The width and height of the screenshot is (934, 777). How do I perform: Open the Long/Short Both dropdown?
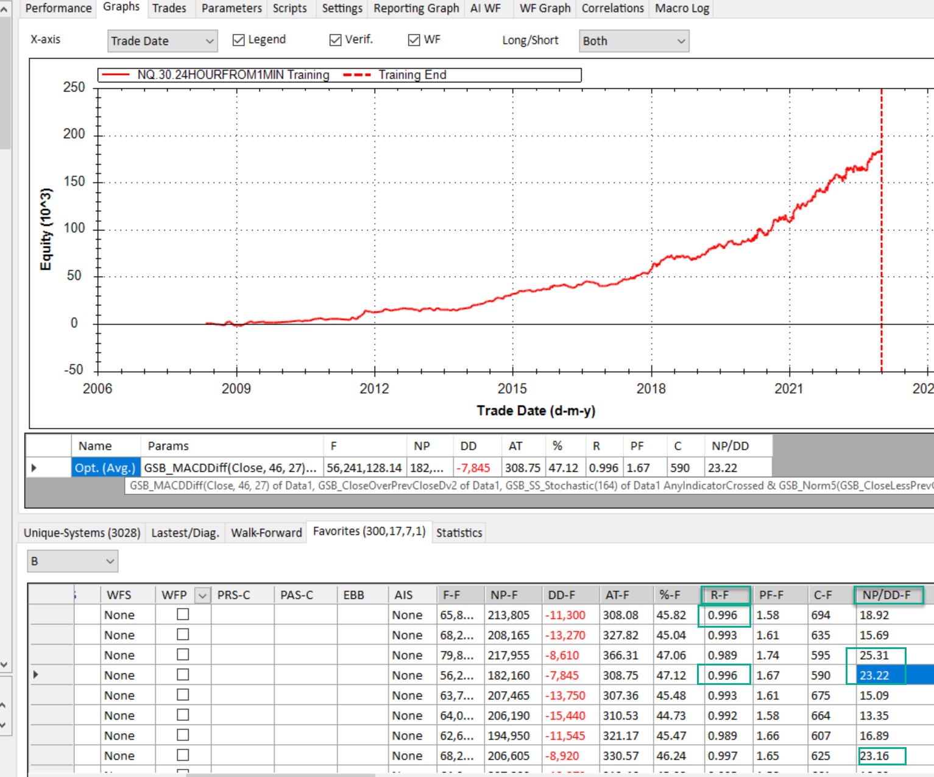pos(681,41)
